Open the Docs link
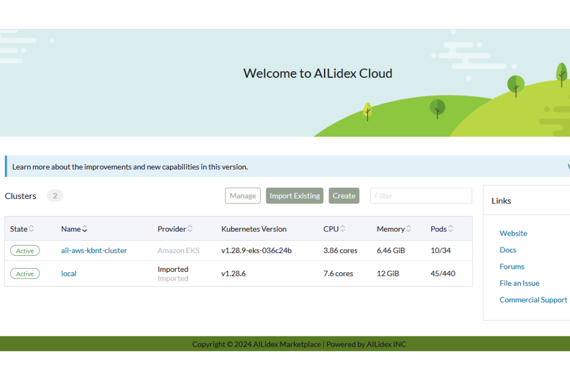 [508, 250]
